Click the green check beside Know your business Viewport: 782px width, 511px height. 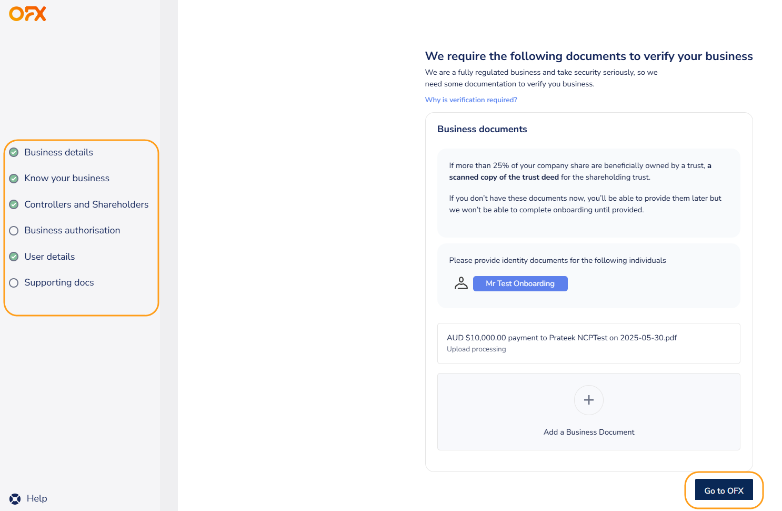[x=14, y=179]
